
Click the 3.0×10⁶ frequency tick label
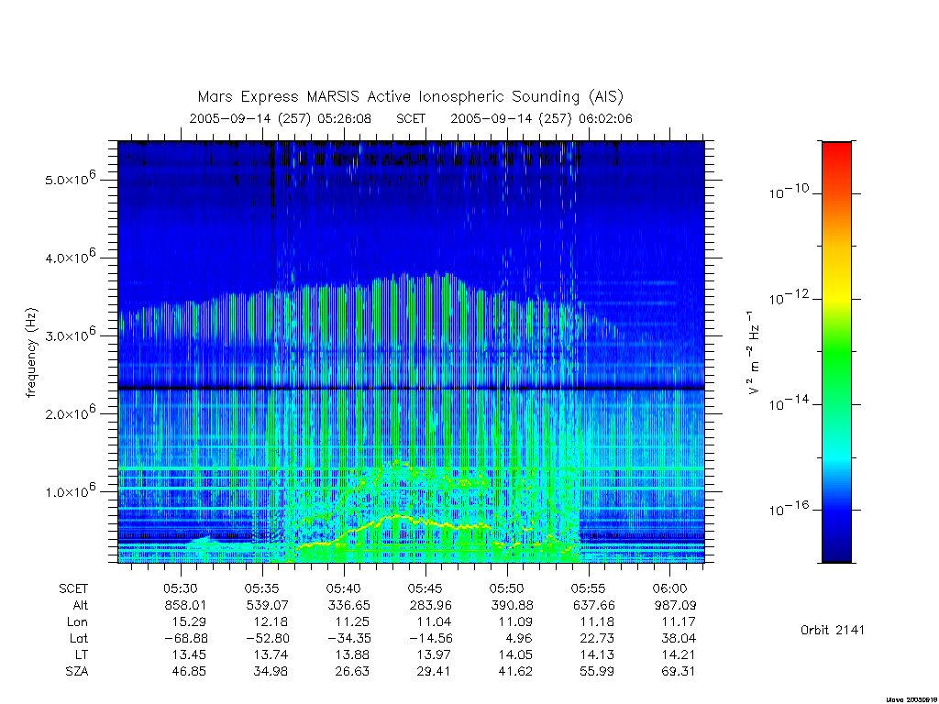click(x=70, y=335)
